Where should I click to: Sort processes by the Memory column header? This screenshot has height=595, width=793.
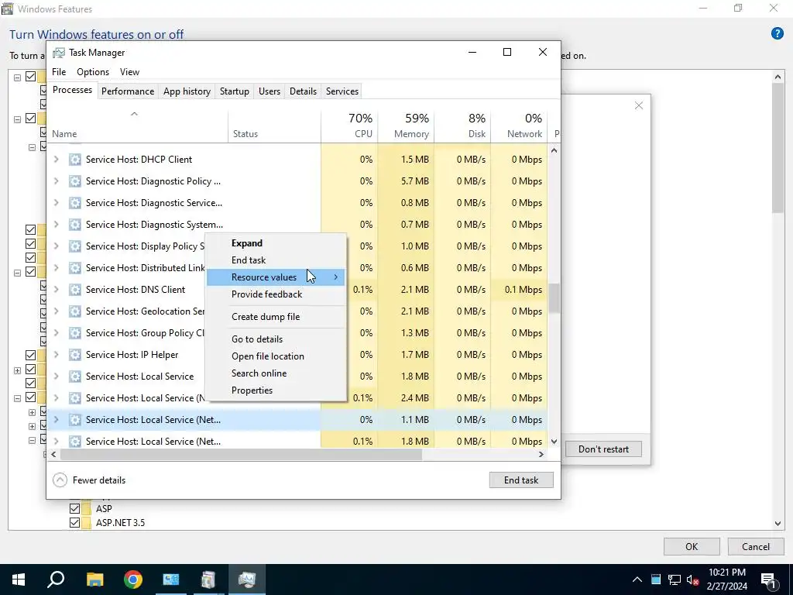(406, 126)
